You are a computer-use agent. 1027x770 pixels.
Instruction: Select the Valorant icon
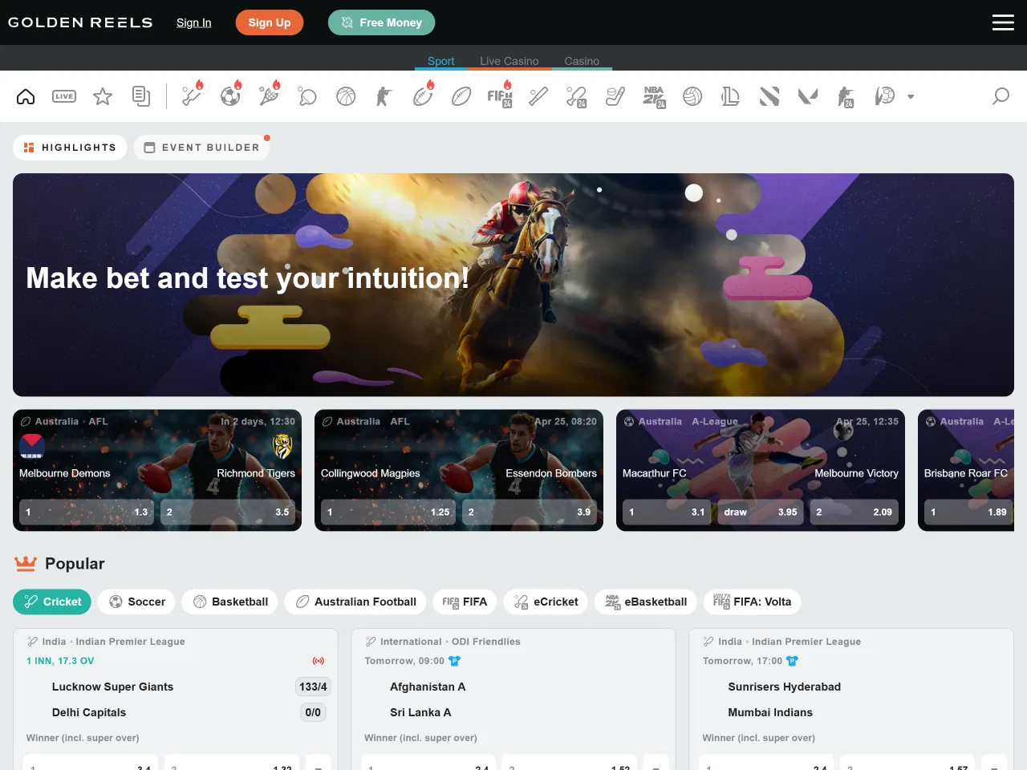(x=808, y=97)
